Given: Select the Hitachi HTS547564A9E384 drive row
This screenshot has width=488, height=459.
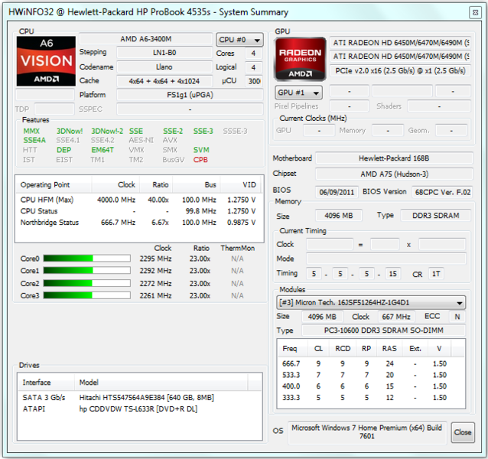Looking at the screenshot, I should [139, 398].
